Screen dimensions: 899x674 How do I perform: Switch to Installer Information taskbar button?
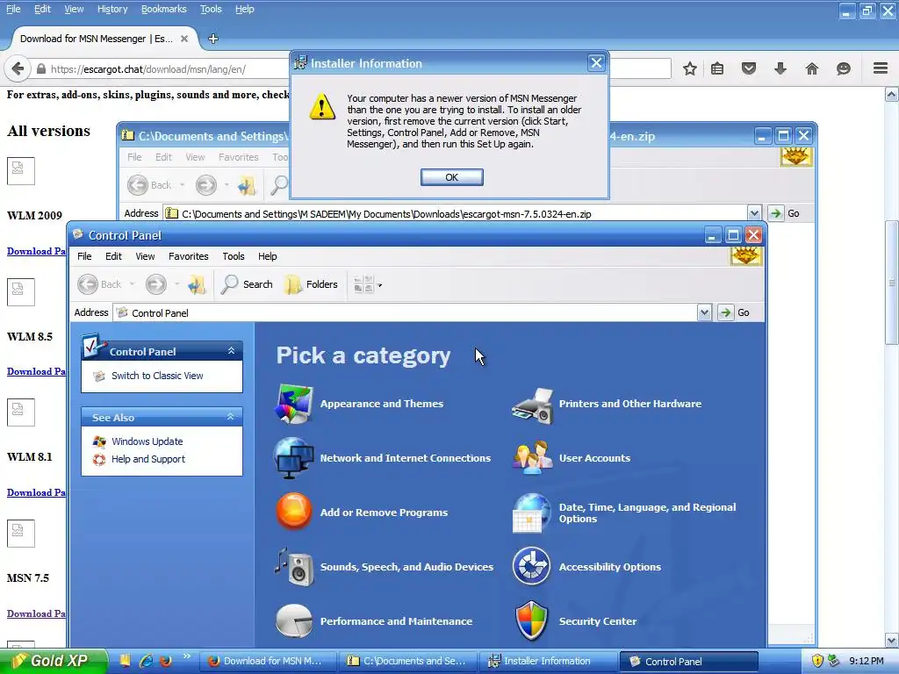[x=548, y=662]
